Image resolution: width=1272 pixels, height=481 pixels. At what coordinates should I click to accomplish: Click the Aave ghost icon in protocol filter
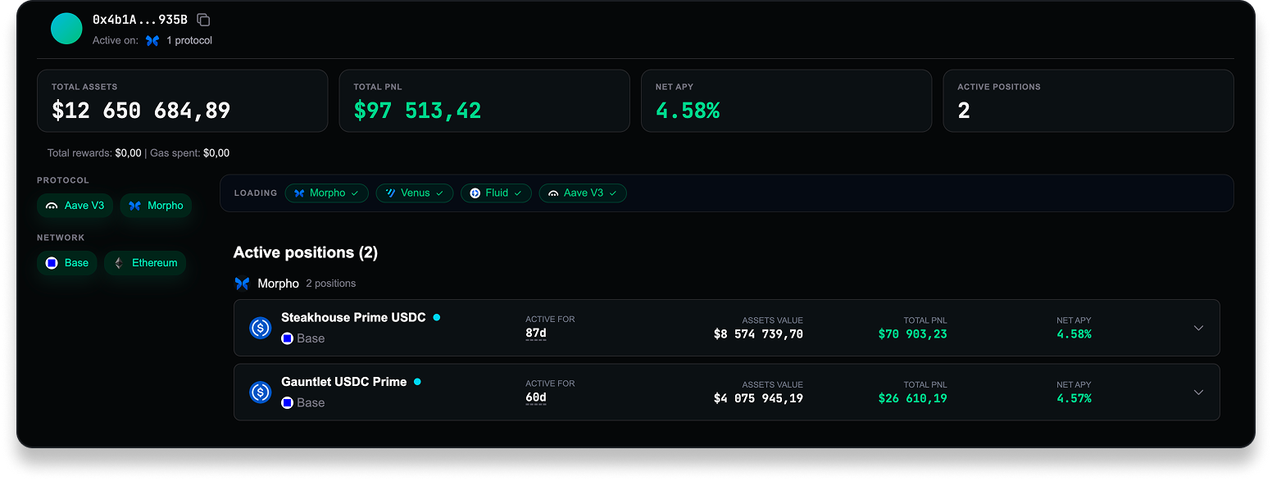52,206
